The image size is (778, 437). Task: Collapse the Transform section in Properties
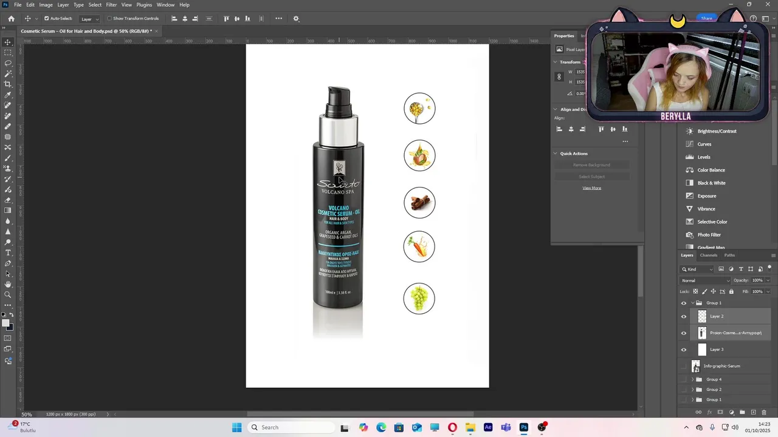556,62
